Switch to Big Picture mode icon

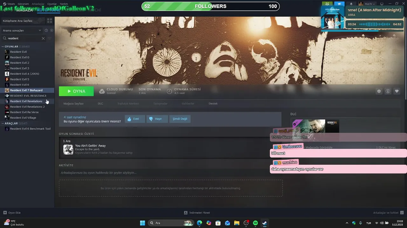pos(382,4)
